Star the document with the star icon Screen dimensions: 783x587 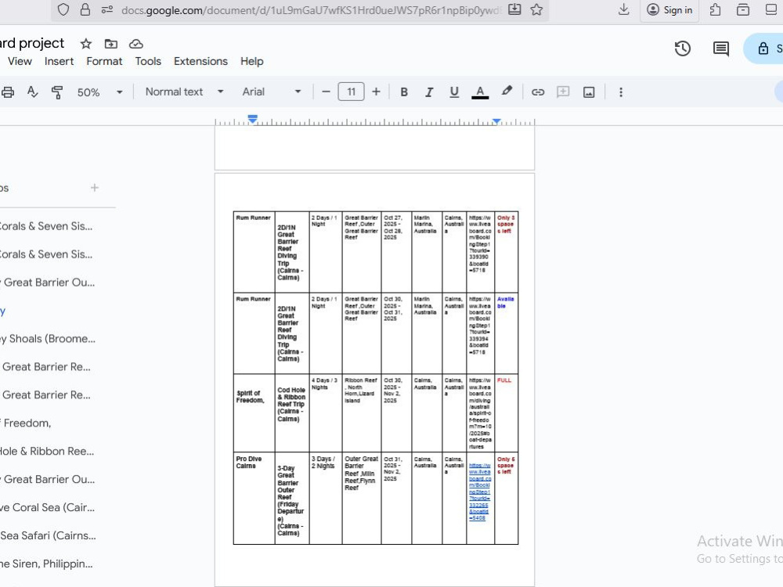click(x=86, y=44)
